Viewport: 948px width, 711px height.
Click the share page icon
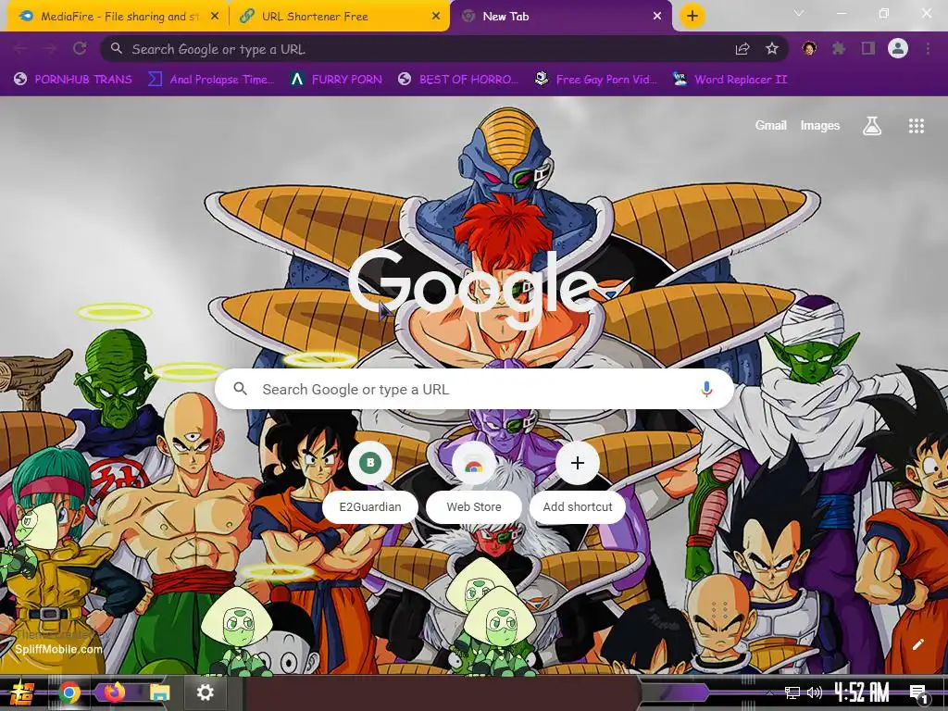(742, 49)
